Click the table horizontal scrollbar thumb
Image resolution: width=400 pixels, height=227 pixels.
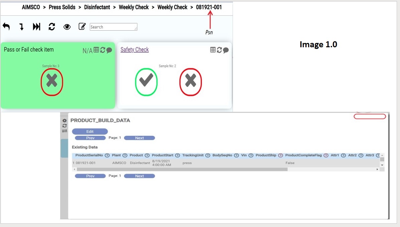click(x=182, y=169)
